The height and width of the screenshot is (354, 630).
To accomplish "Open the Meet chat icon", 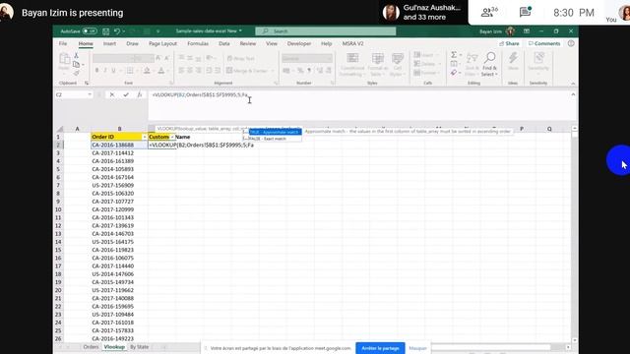I will coord(525,12).
